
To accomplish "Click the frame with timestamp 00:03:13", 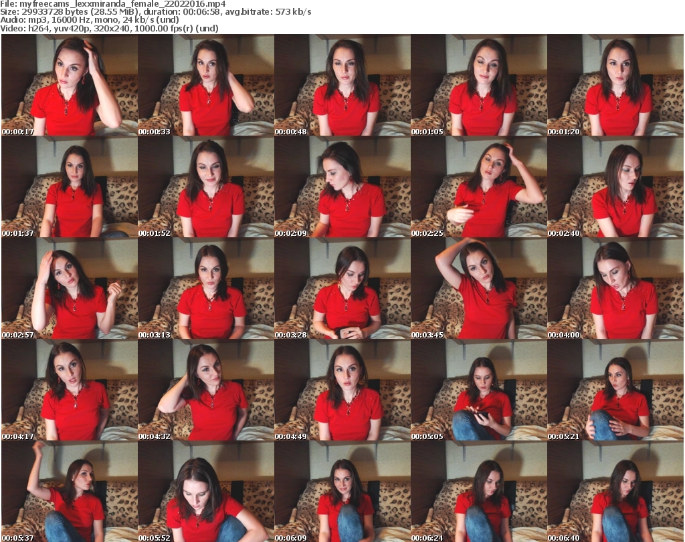I will click(x=206, y=289).
